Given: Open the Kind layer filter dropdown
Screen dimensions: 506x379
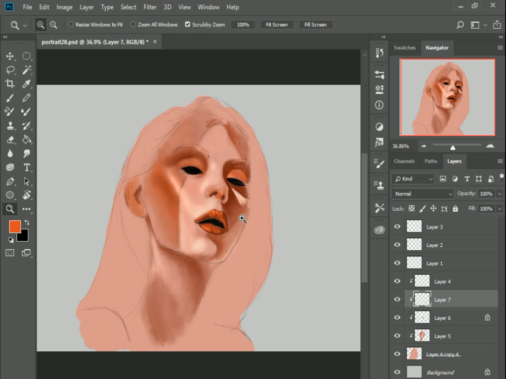Looking at the screenshot, I should point(412,179).
